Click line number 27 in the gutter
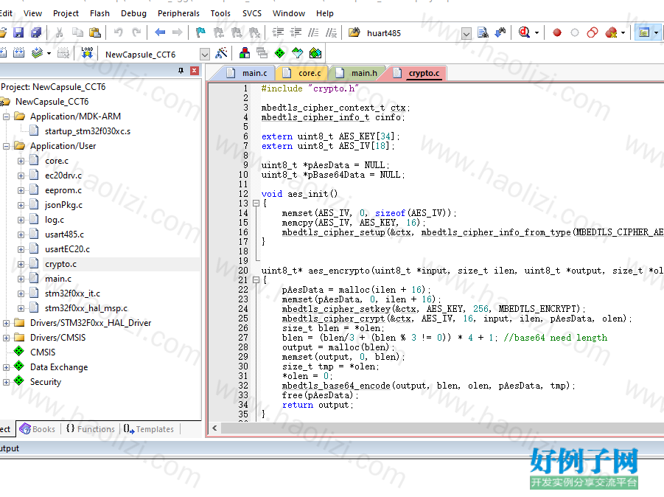The width and height of the screenshot is (664, 497). click(x=243, y=338)
